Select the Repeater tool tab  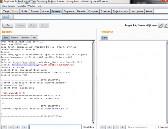pos(56,11)
